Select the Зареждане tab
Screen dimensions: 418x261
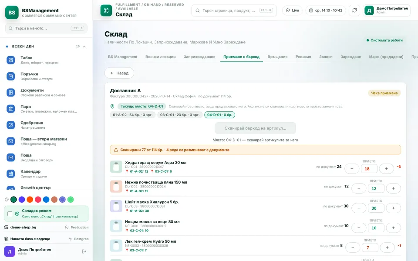[351, 57]
